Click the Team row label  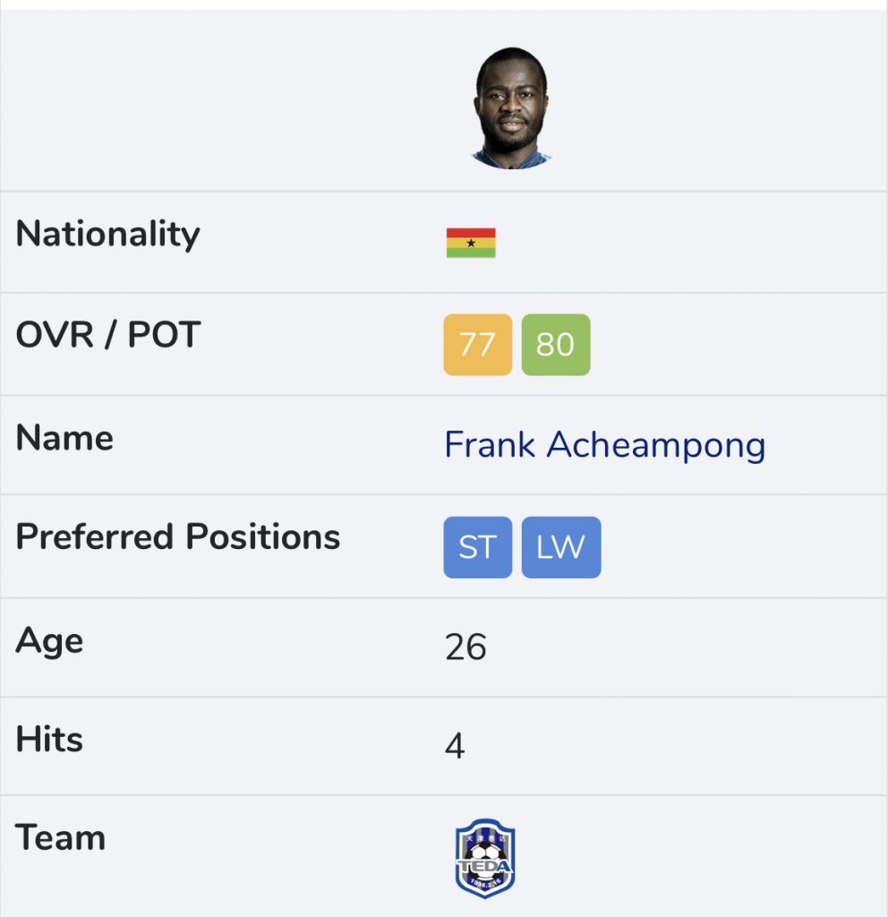(x=60, y=837)
